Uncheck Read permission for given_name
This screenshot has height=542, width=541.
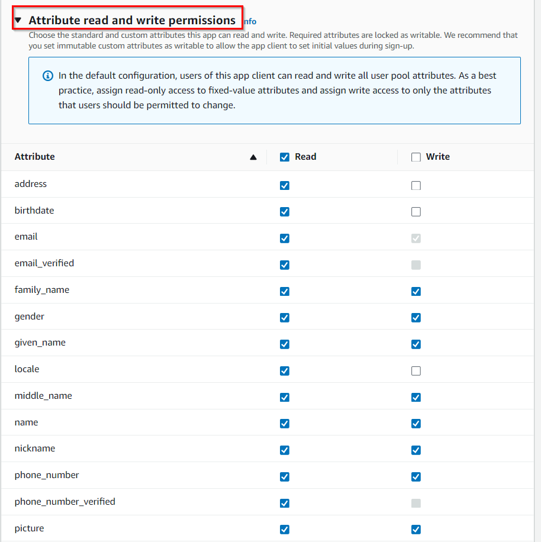point(285,344)
